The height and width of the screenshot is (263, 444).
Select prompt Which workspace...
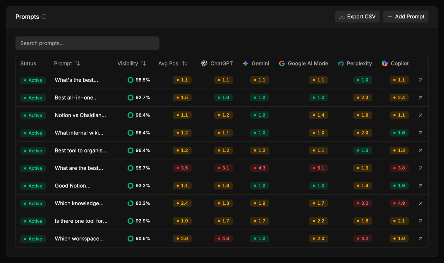(79, 239)
